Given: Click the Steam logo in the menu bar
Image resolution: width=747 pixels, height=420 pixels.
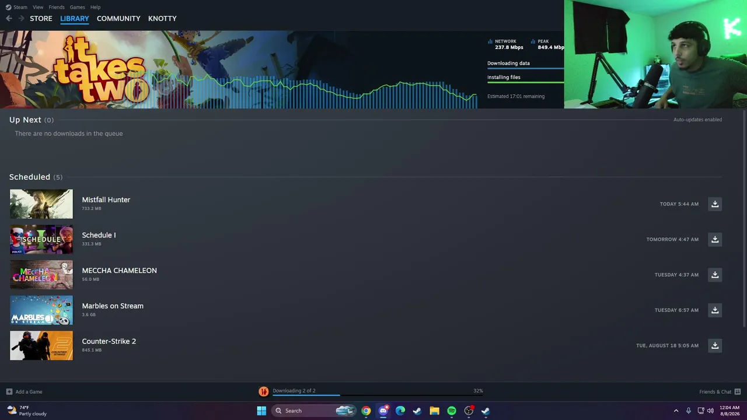Looking at the screenshot, I should click(x=8, y=7).
